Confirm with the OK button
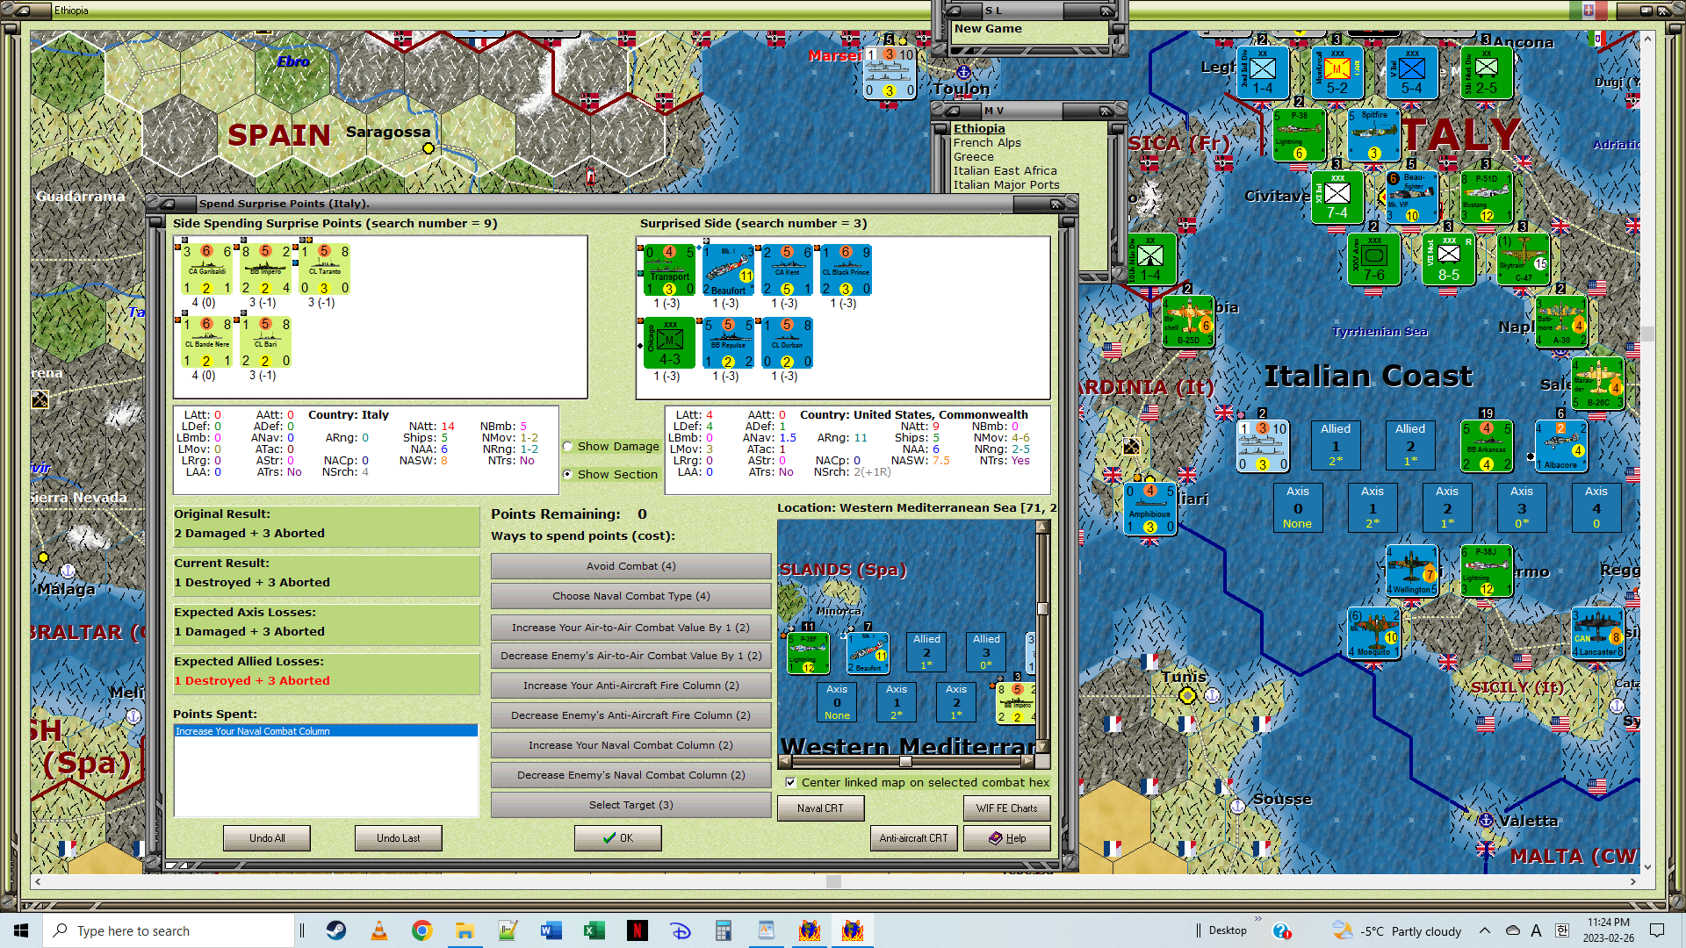This screenshot has height=948, width=1686. (618, 838)
